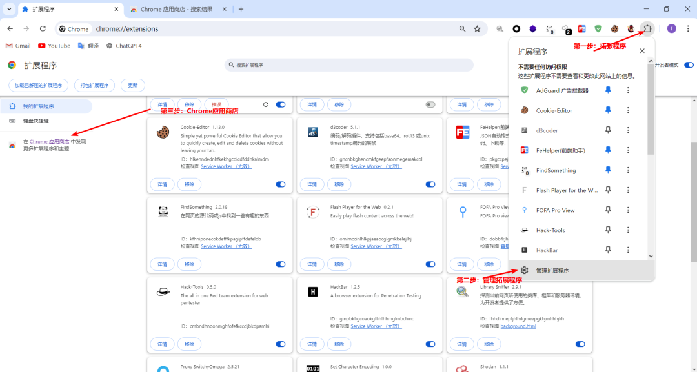The width and height of the screenshot is (697, 372).
Task: Reload the page with the refresh icon
Action: pos(43,29)
